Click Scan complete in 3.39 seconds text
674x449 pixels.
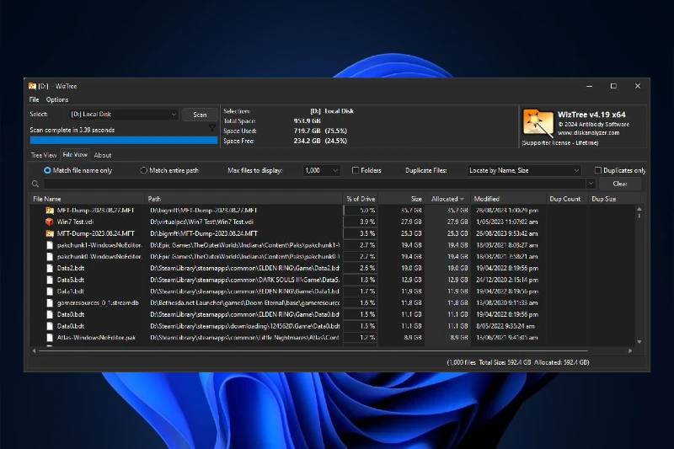(x=72, y=130)
